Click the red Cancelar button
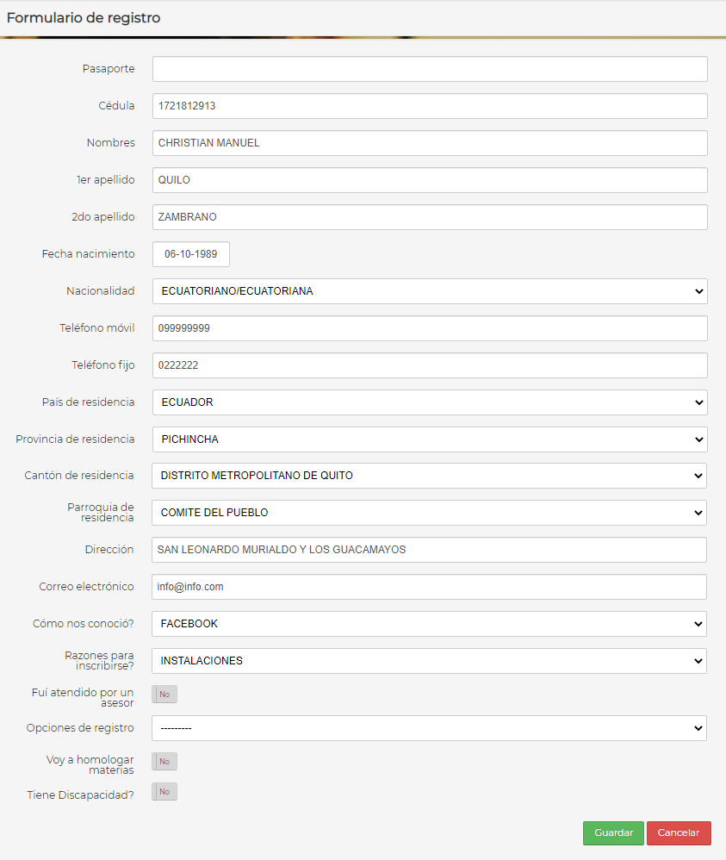Image resolution: width=726 pixels, height=860 pixels. click(679, 832)
